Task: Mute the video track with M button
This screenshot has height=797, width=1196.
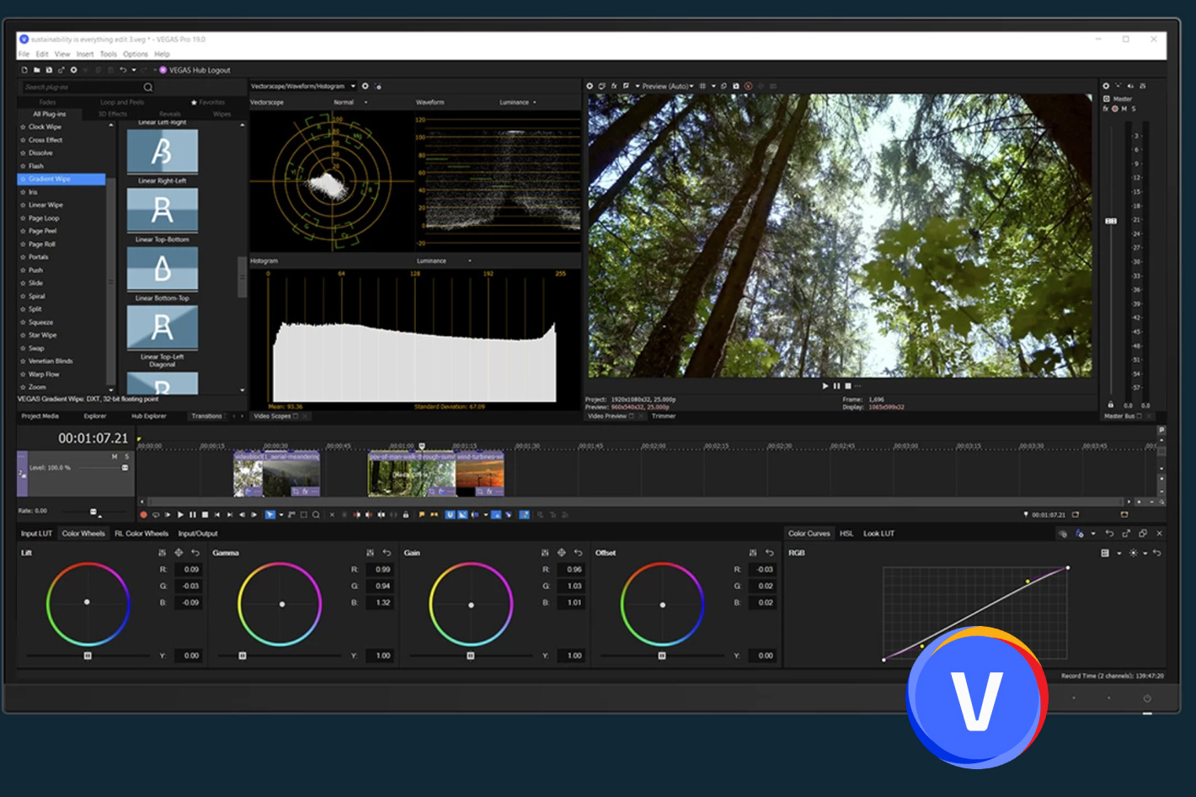Action: click(115, 456)
